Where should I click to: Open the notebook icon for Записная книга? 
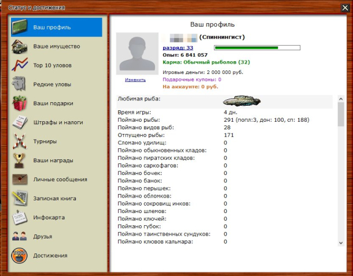pyautogui.click(x=20, y=199)
